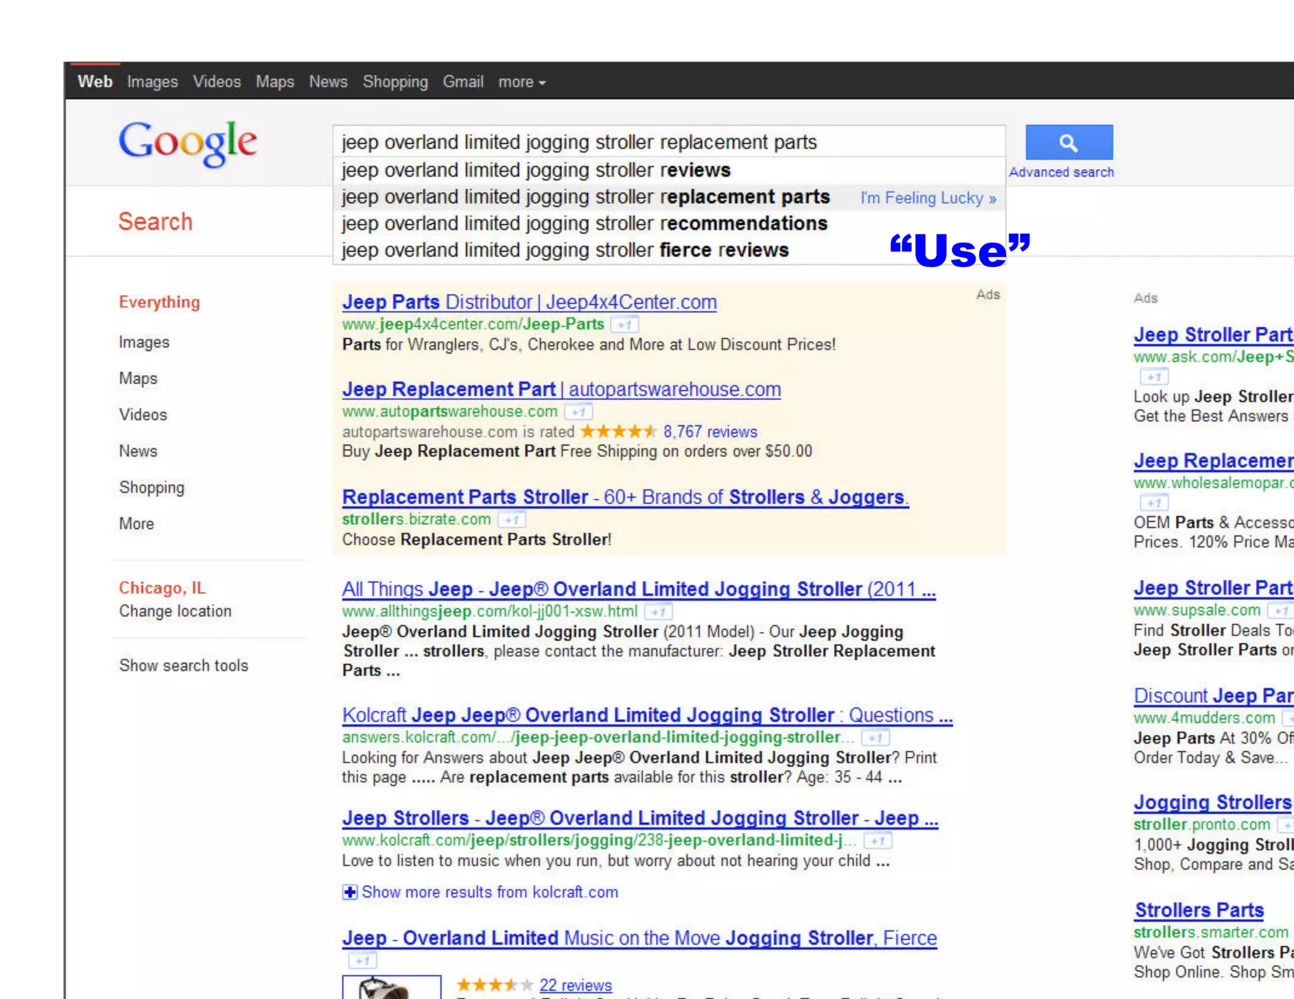Click the stroller product thumbnail image
This screenshot has height=999, width=1294.
pos(392,986)
